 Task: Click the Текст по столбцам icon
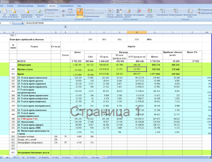[110, 13]
